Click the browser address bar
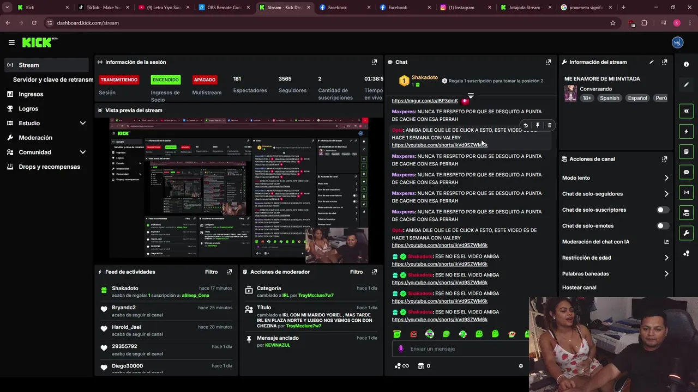The image size is (698, 392). 327,23
